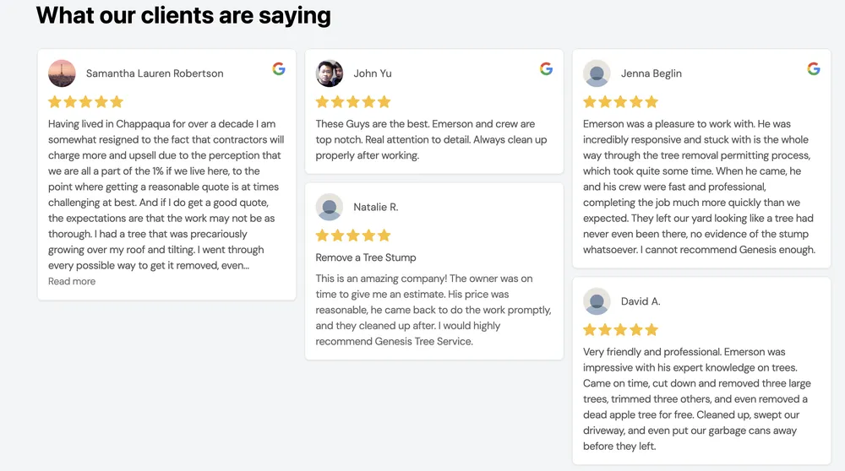
Task: Click Samantha Lauren Robertson's profile photo
Action: coord(63,73)
